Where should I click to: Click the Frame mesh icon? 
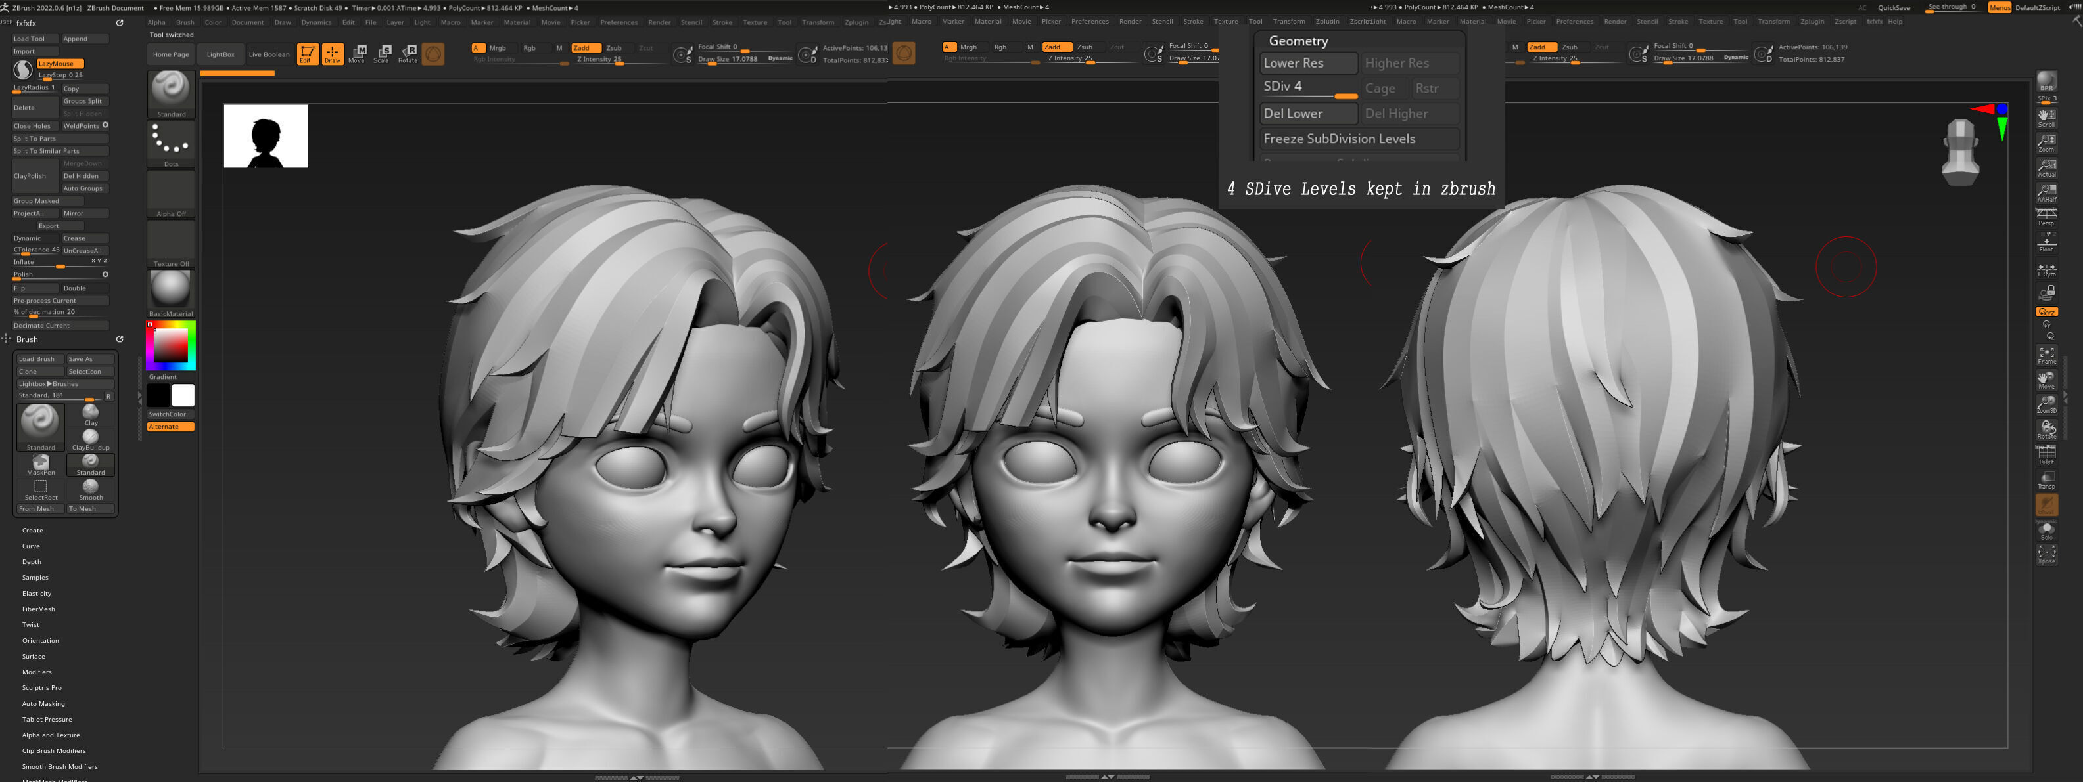click(2047, 355)
